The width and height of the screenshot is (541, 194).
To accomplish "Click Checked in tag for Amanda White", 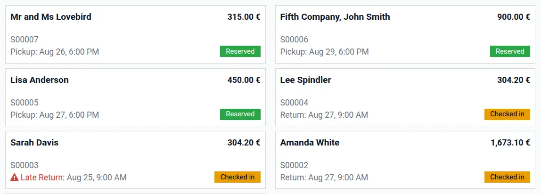I will (x=507, y=177).
